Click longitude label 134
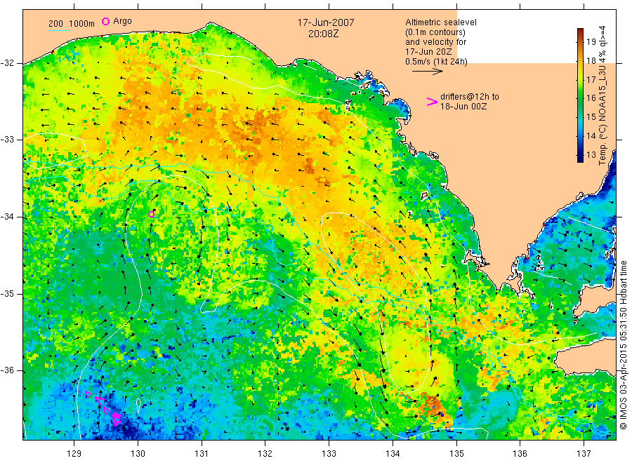Screen dimensions: 632x463 [x=393, y=454]
